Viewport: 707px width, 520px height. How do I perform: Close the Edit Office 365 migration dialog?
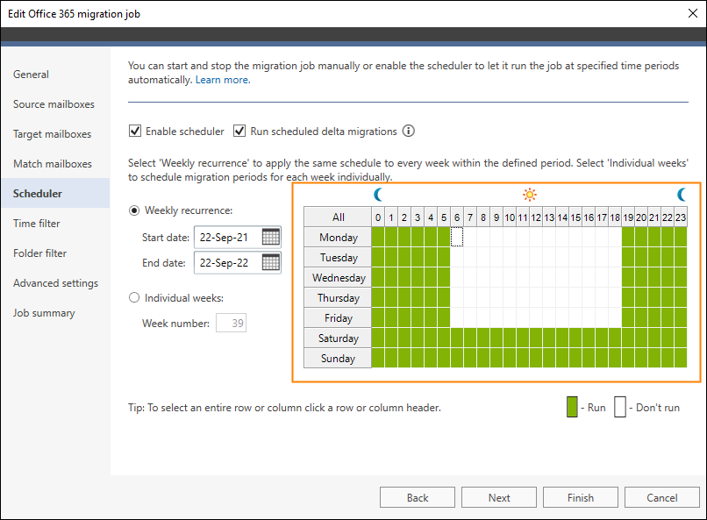point(693,13)
